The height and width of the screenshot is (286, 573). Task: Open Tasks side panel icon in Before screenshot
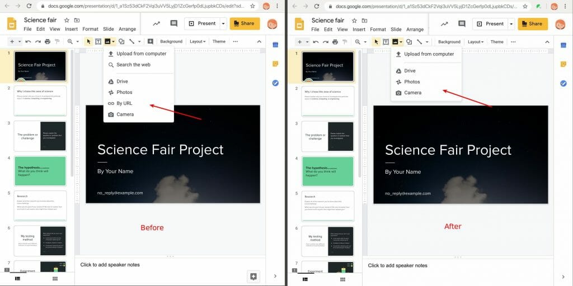point(275,83)
